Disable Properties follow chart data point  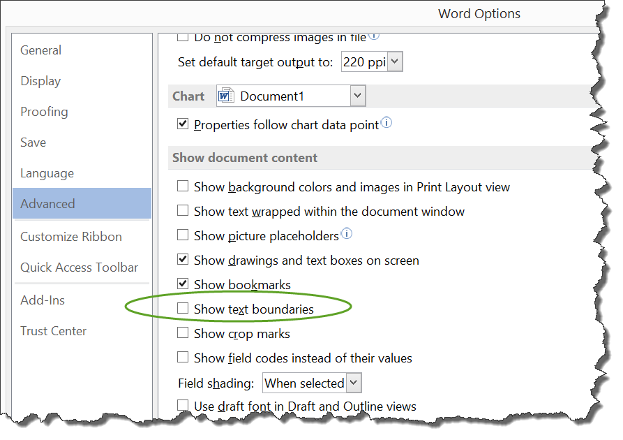tap(183, 124)
